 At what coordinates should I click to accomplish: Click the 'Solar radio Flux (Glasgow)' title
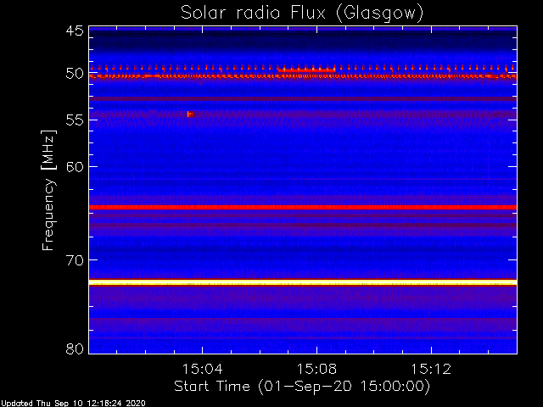click(302, 14)
